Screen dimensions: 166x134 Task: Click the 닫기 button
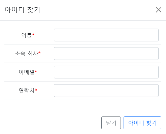pyautogui.click(x=111, y=123)
